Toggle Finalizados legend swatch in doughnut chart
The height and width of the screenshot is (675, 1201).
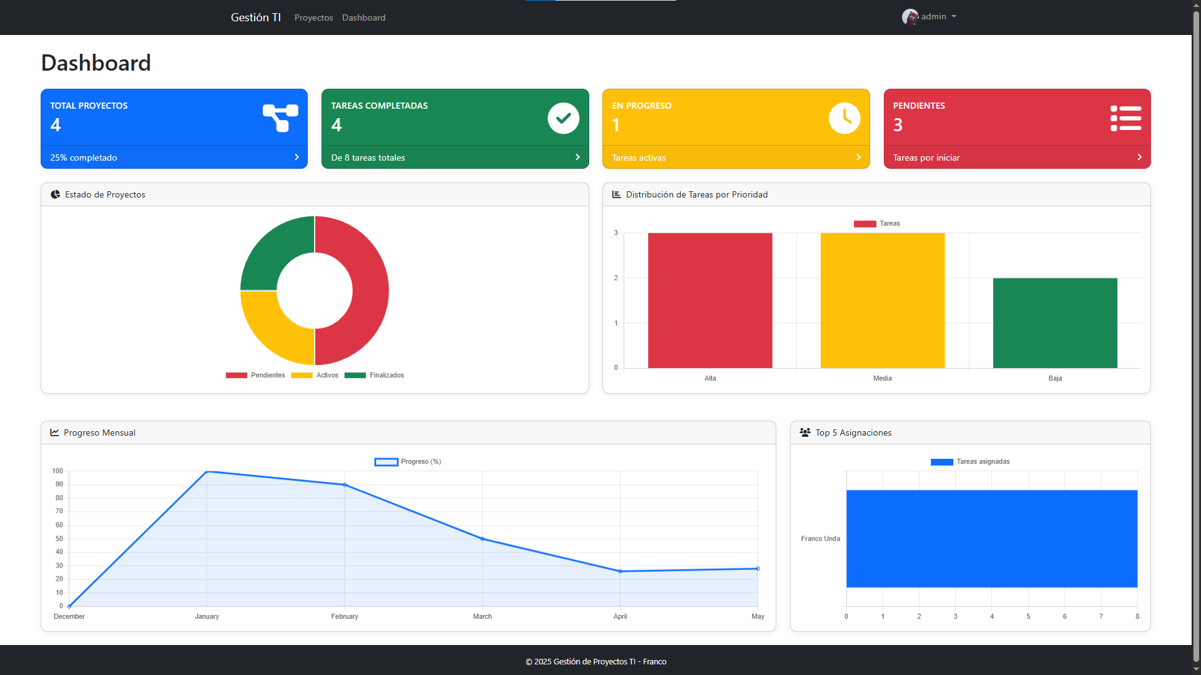[355, 376]
